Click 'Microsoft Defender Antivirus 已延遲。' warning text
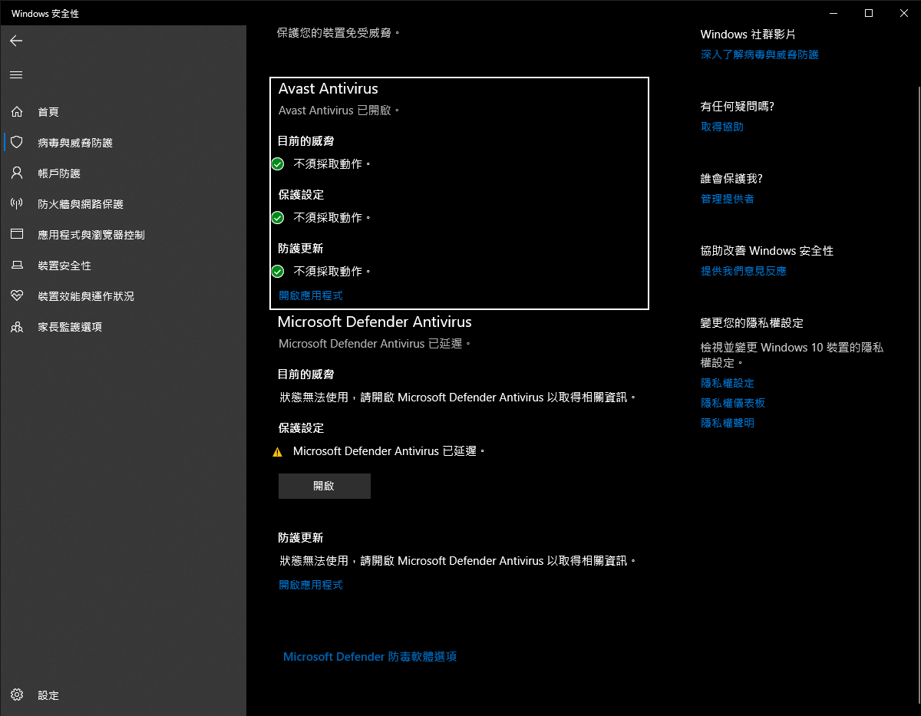Screen dimensions: 921x716 [x=390, y=451]
